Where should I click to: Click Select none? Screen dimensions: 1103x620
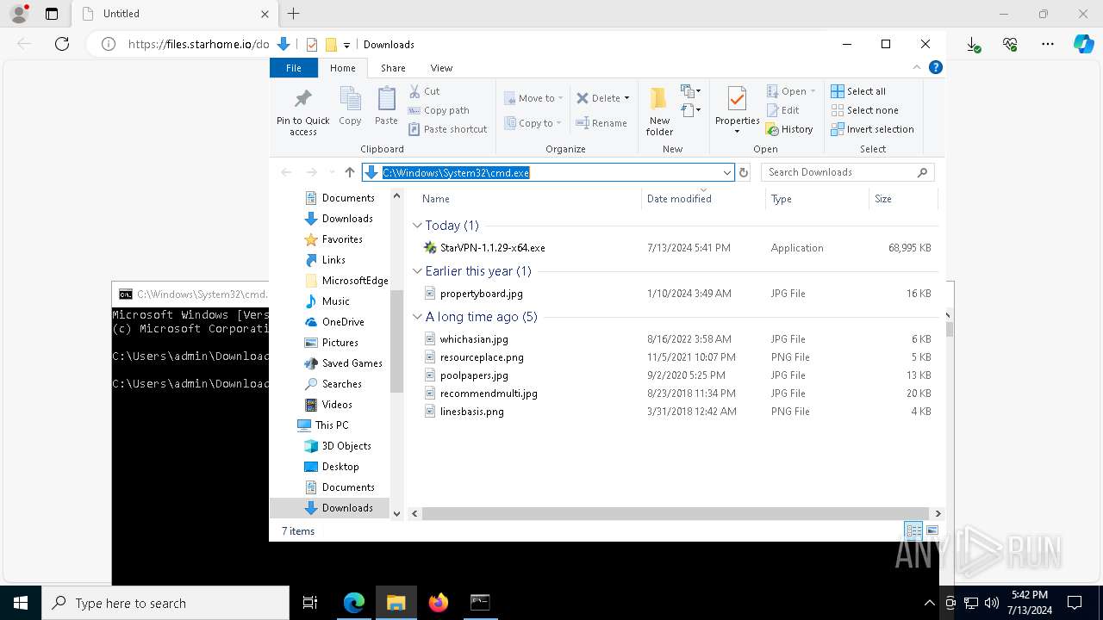click(x=864, y=110)
